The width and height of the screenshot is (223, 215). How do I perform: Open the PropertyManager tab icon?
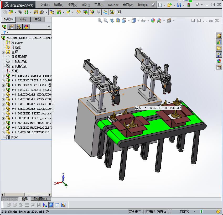tap(12, 27)
